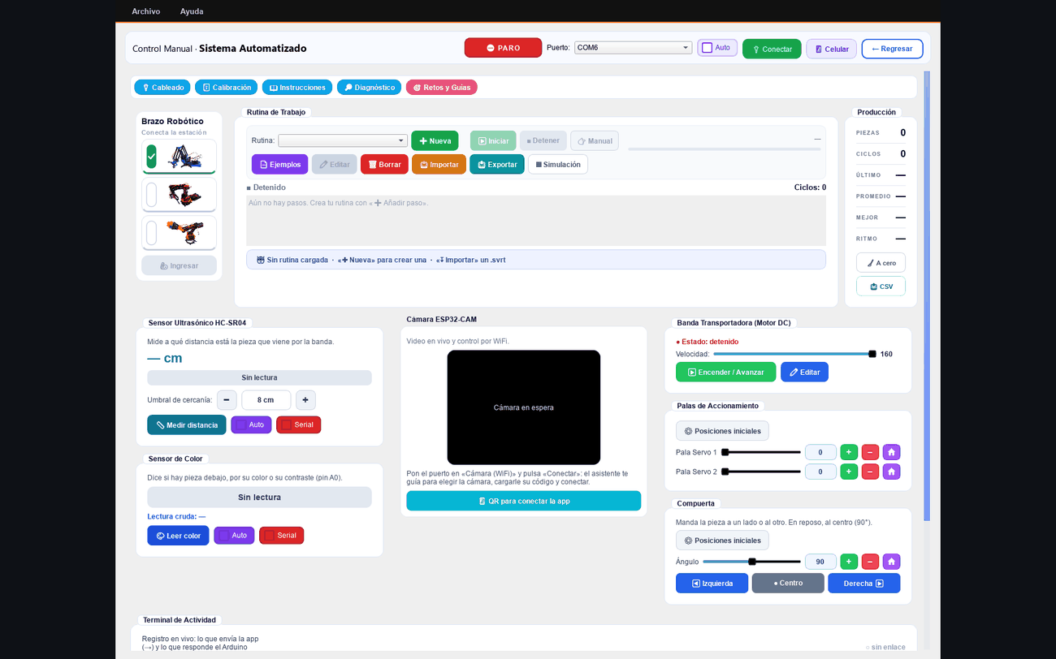Click the 8 cm threshold input field
The width and height of the screenshot is (1056, 659).
coord(266,399)
